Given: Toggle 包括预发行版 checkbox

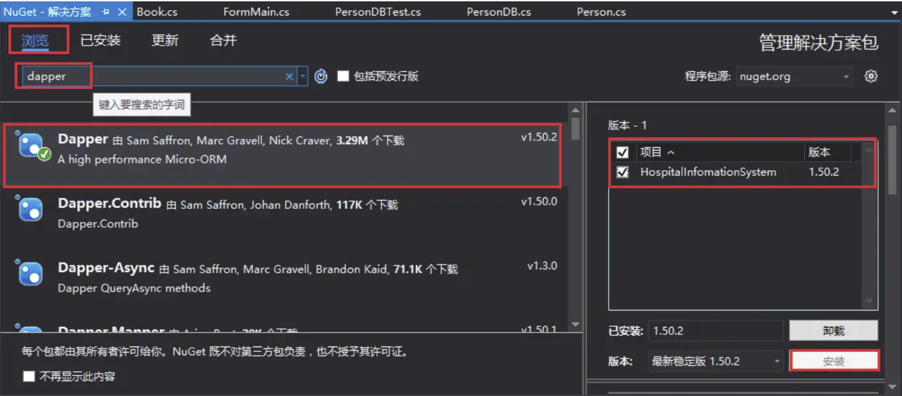Looking at the screenshot, I should tap(343, 76).
